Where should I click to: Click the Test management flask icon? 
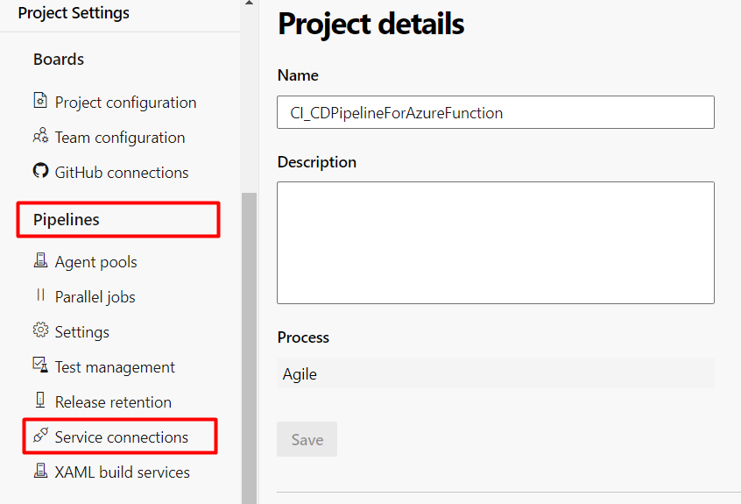pos(40,365)
